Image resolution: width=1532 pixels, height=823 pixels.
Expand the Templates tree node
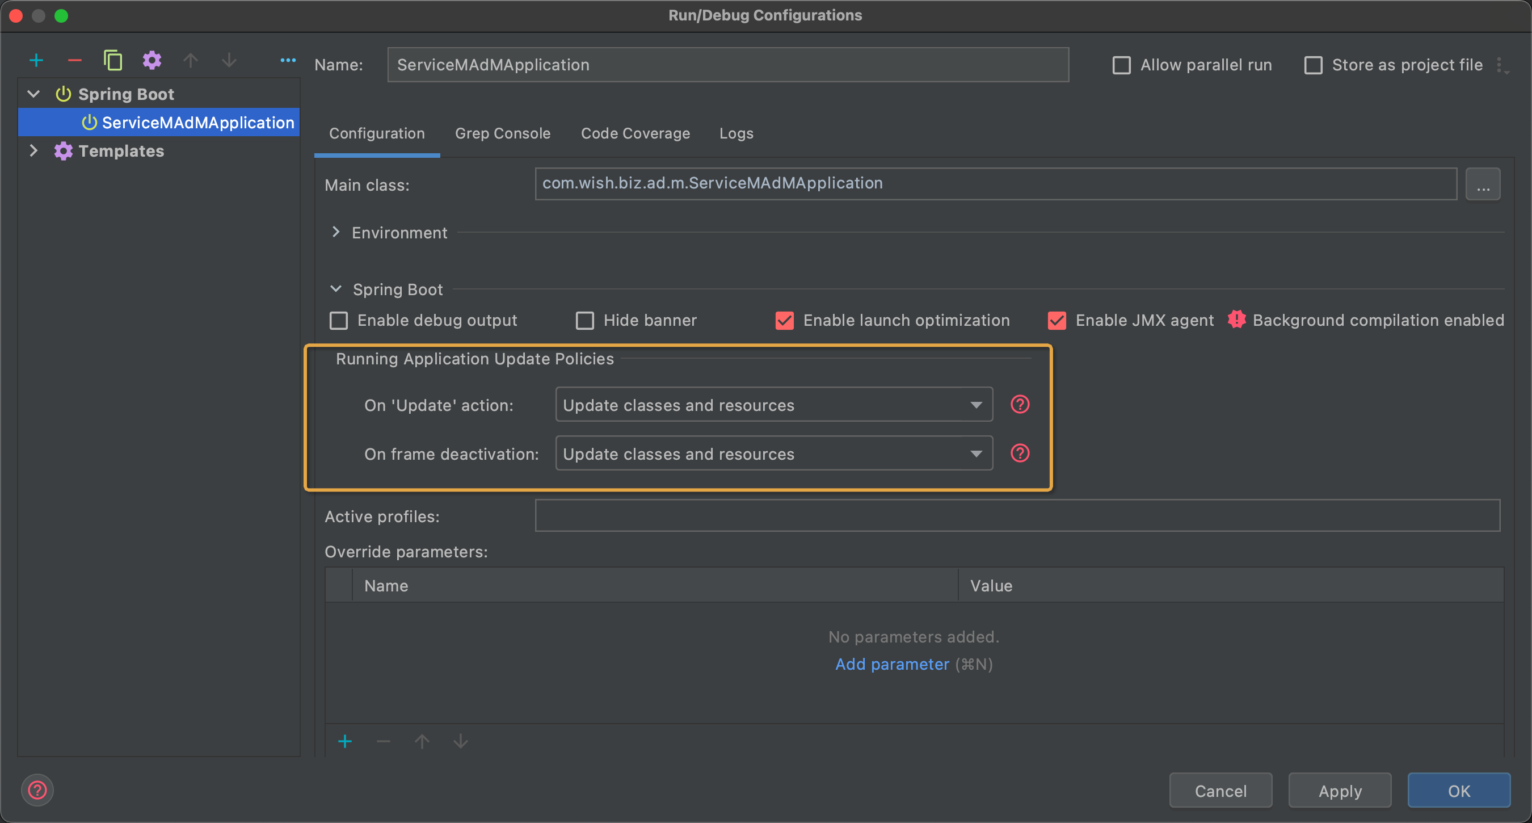pos(34,151)
